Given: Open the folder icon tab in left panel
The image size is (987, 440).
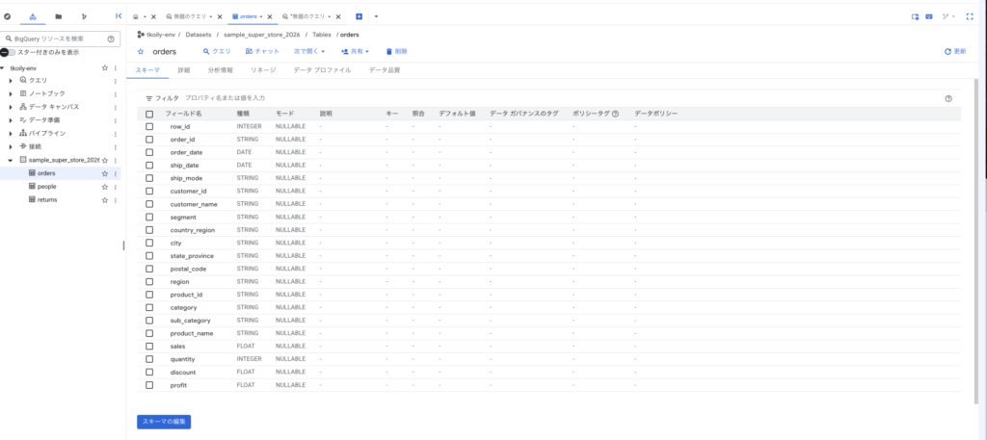Looking at the screenshot, I should (x=59, y=15).
